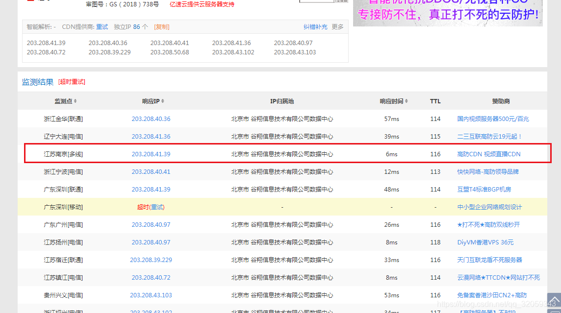The image size is (561, 313).
Task: Click 203.208.40.41 in the IP list box
Action: point(170,43)
